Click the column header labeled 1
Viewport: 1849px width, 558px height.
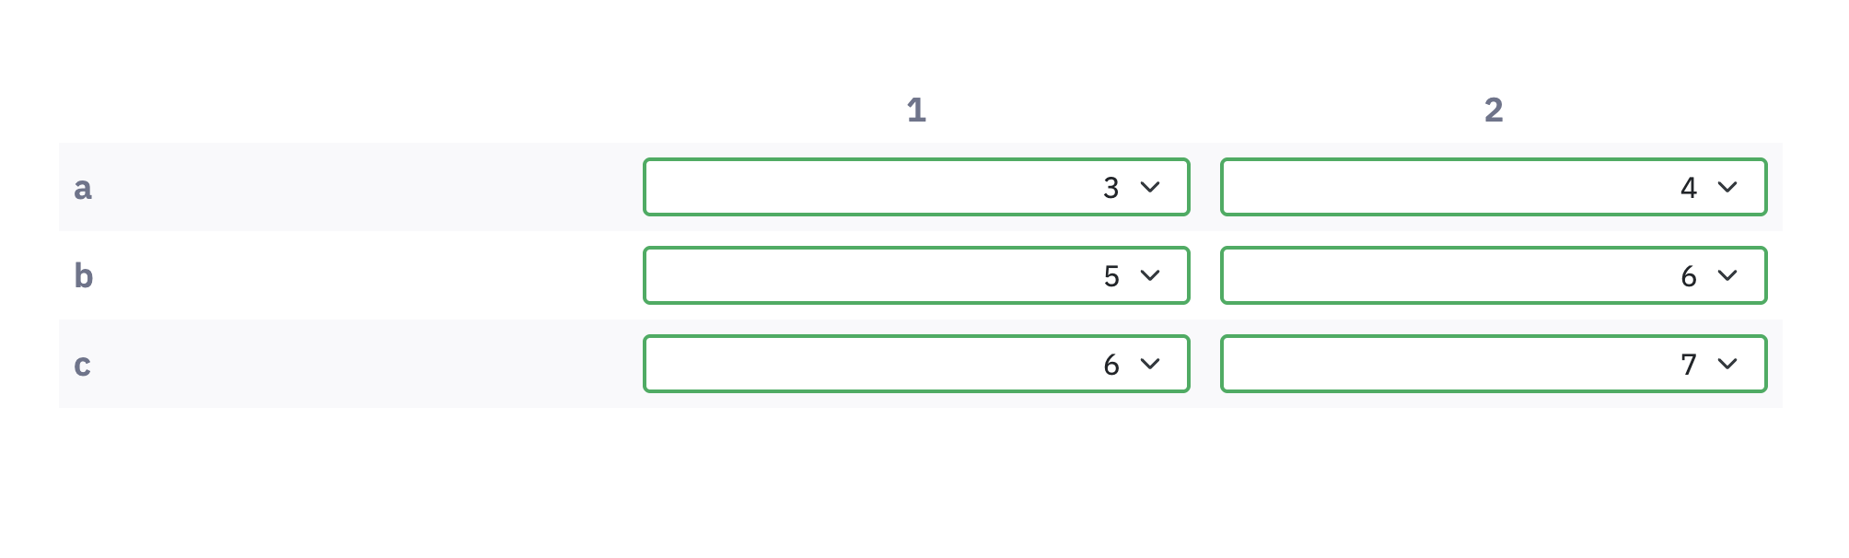916,110
